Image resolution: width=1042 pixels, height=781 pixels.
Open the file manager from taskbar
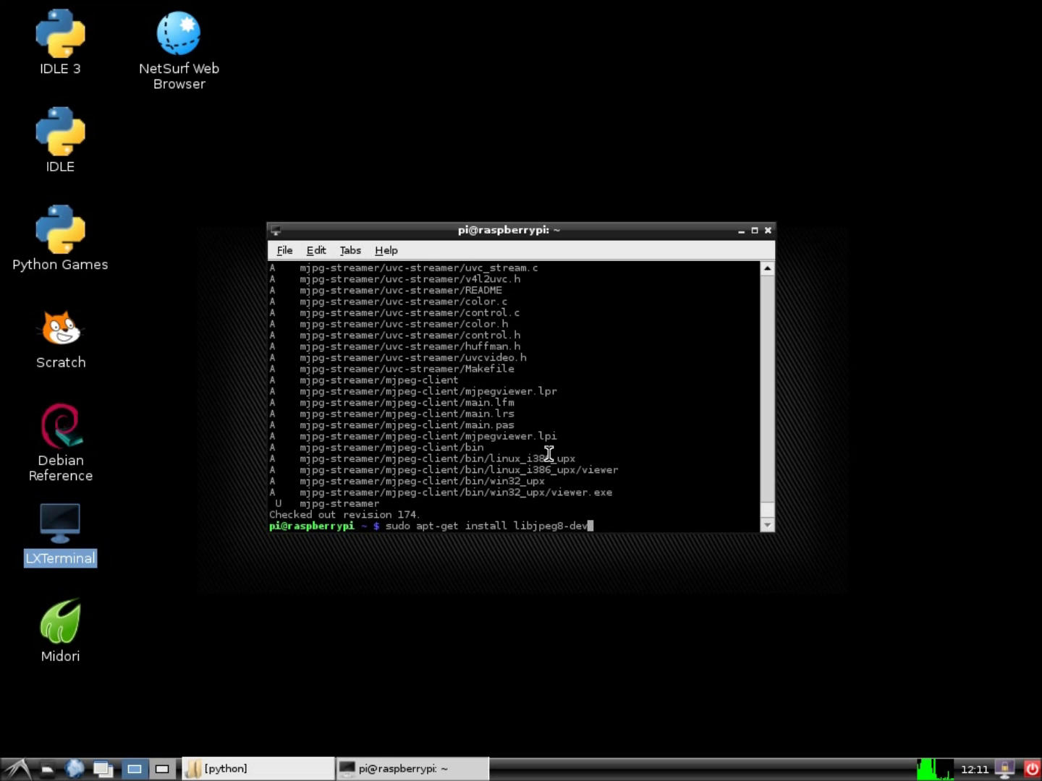coord(47,769)
